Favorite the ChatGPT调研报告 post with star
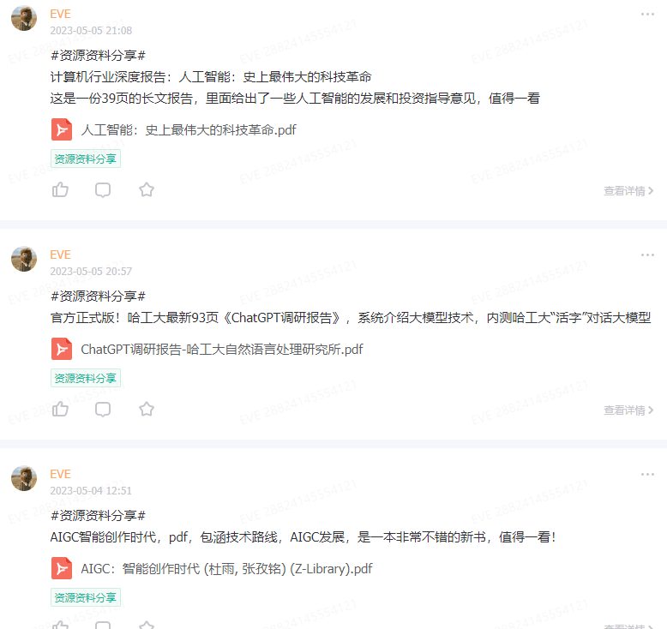Viewport: 667px width, 629px height. tap(147, 409)
